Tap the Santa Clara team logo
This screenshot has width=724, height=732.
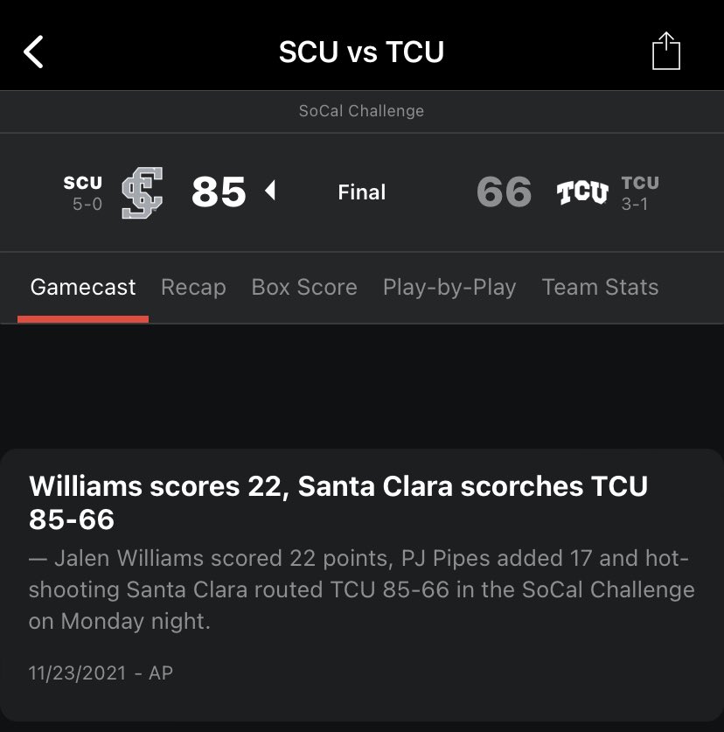pyautogui.click(x=142, y=192)
